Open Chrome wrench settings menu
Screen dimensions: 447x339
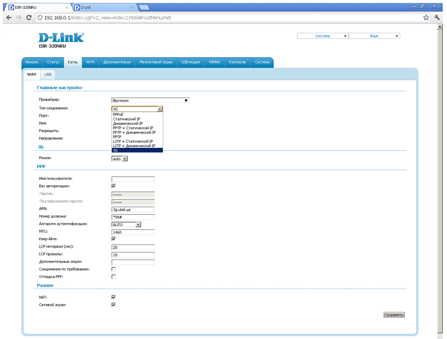pos(437,18)
